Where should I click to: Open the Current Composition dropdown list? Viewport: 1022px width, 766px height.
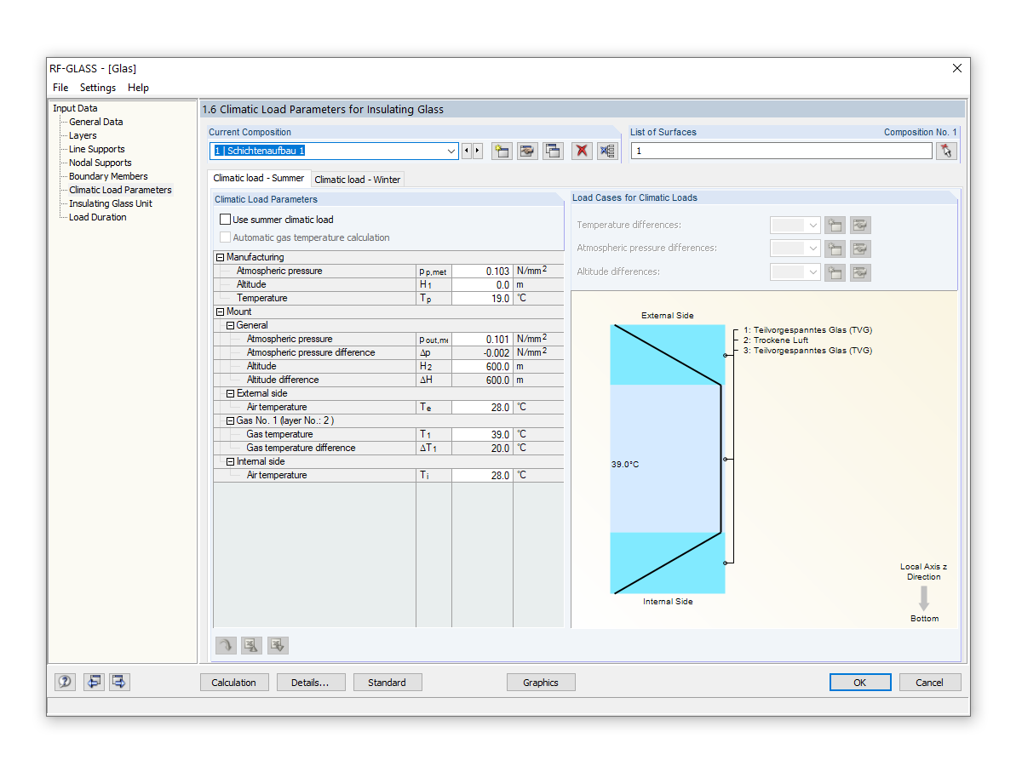tap(451, 151)
